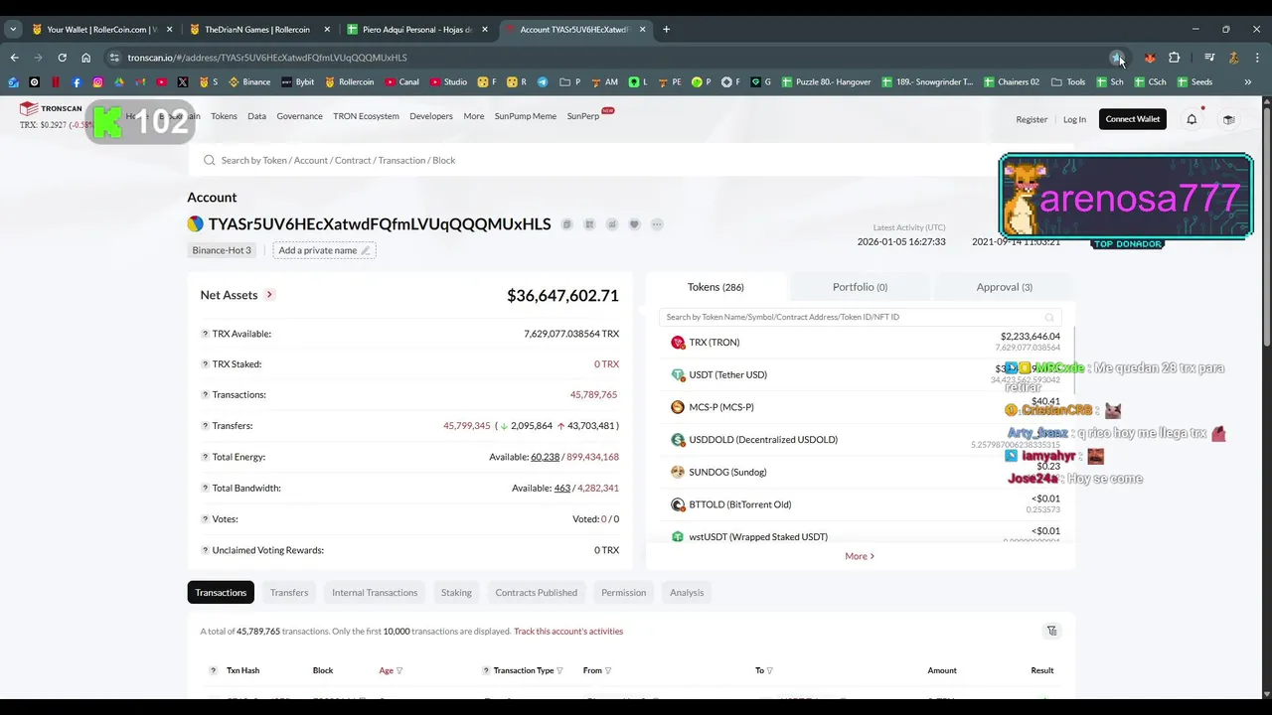Open the browser home button
The image size is (1272, 715).
tap(85, 58)
